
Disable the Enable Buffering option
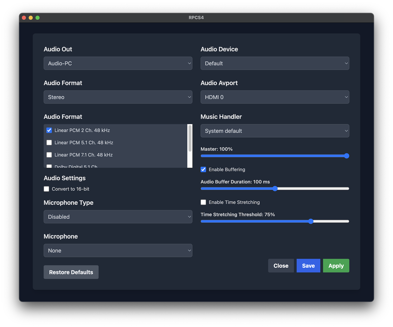click(x=203, y=169)
